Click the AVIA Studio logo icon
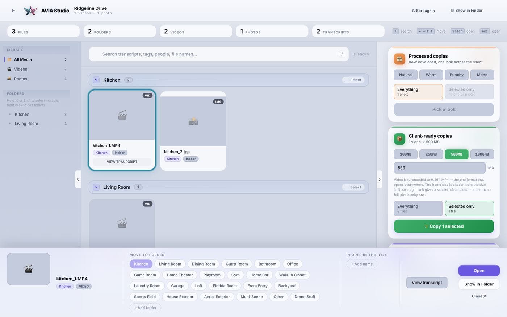 pos(30,11)
